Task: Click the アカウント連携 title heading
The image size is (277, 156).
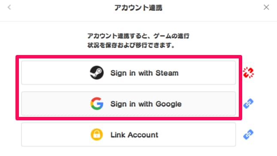Action: 138,8
